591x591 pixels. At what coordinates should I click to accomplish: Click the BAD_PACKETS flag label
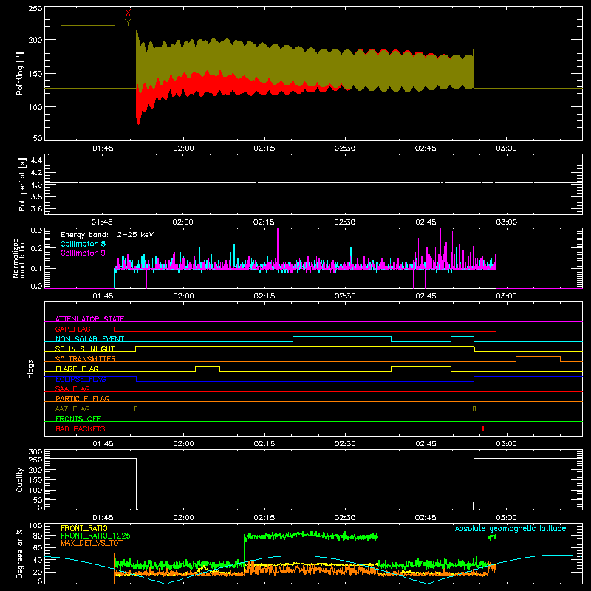tap(81, 428)
